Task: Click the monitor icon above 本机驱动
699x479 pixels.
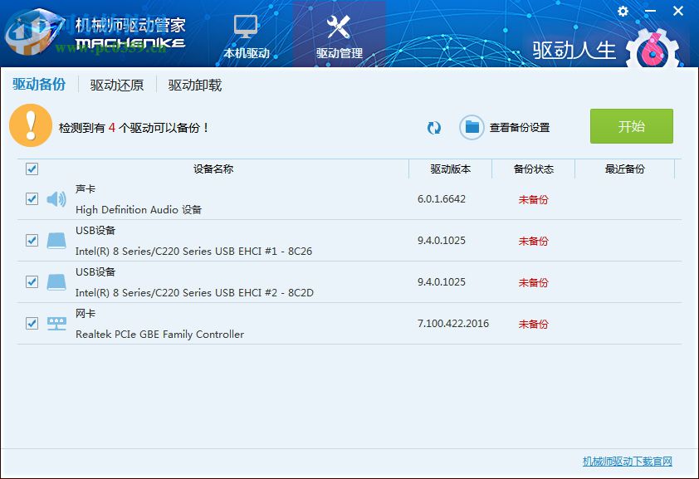Action: (x=245, y=27)
